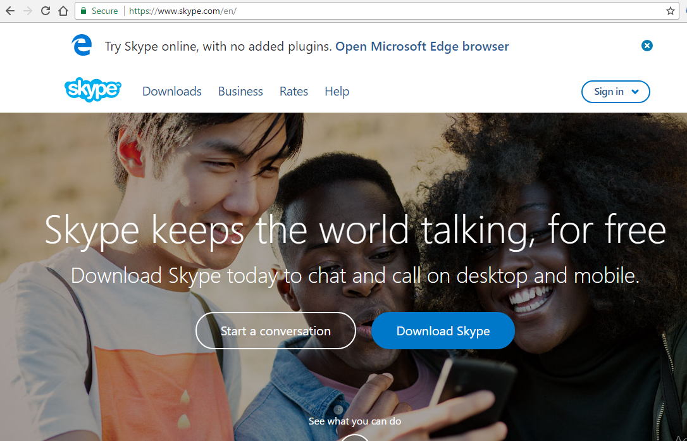Reload the page with the refresh icon

(46, 11)
